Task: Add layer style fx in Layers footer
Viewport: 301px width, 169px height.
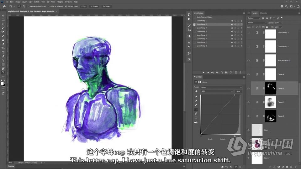Action: (274, 167)
